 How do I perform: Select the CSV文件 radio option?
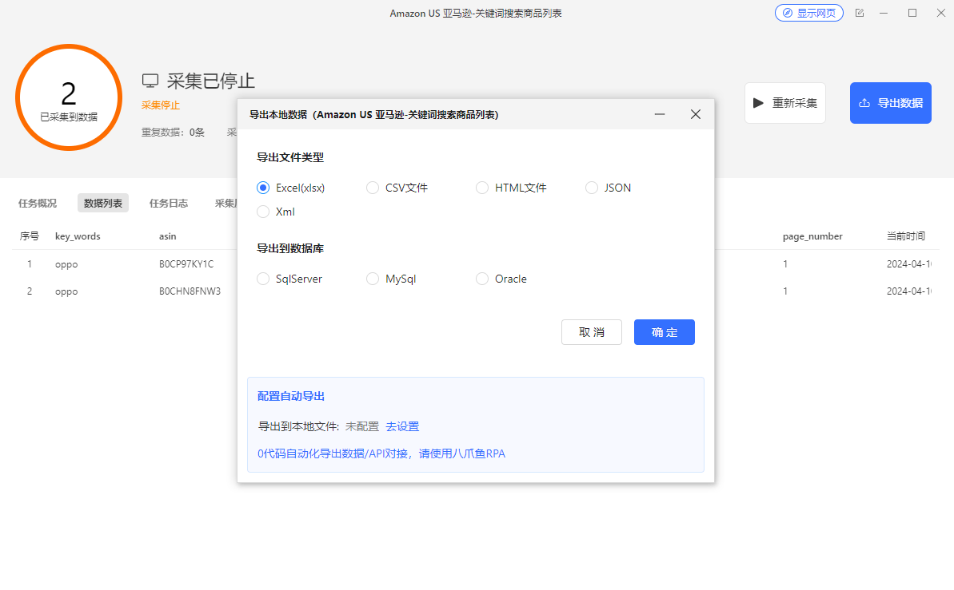click(397, 188)
